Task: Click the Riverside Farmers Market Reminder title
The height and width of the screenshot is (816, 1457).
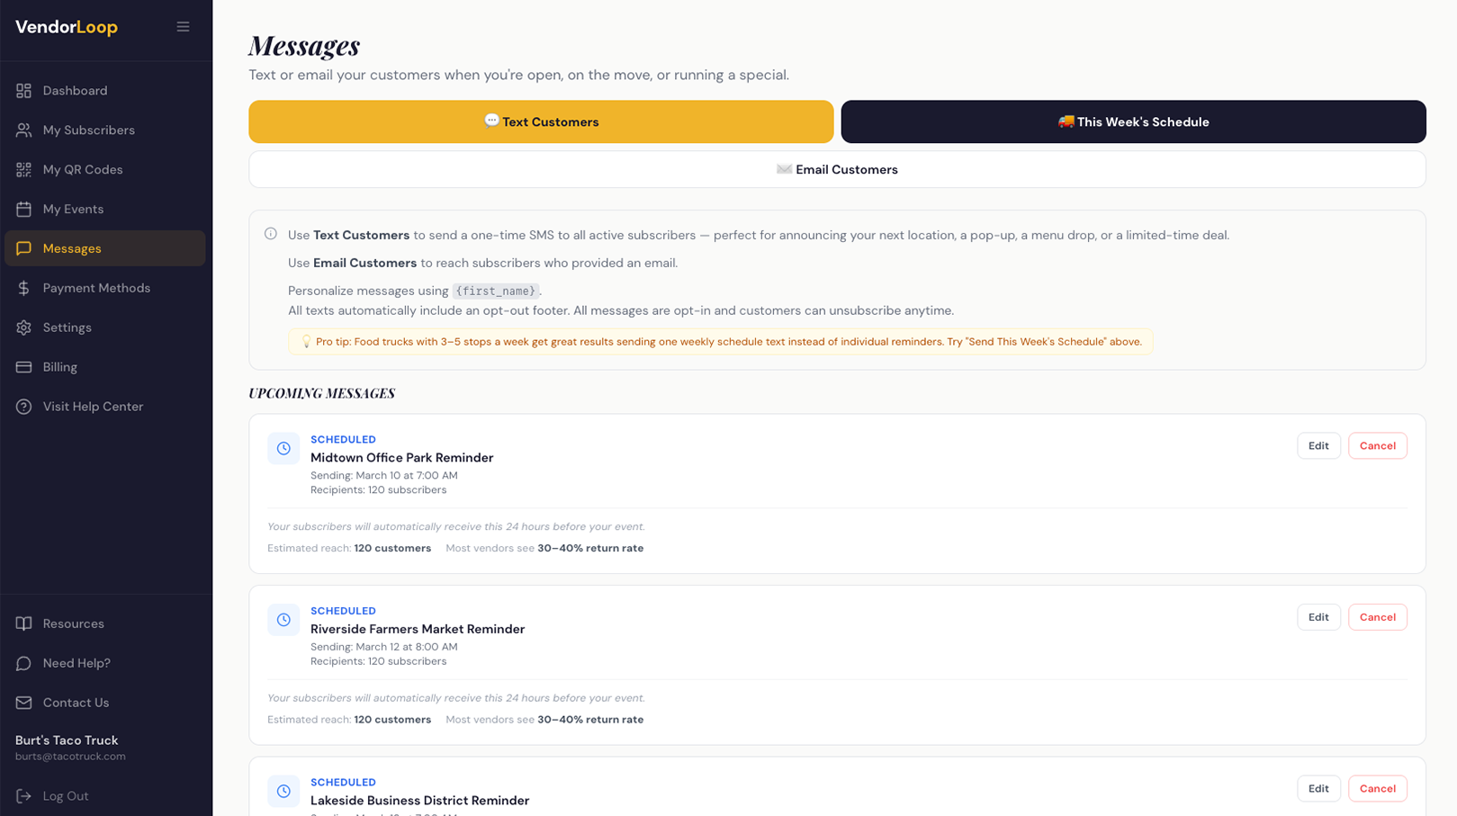Action: (x=418, y=629)
